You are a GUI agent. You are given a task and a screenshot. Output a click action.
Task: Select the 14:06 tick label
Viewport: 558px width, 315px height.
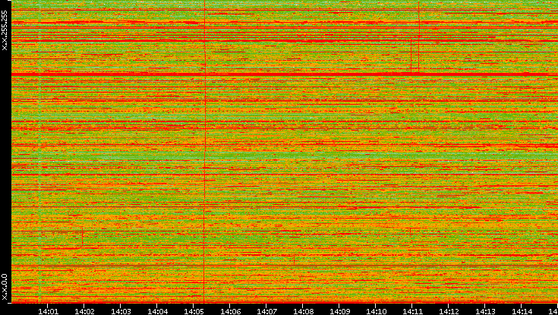click(x=231, y=311)
